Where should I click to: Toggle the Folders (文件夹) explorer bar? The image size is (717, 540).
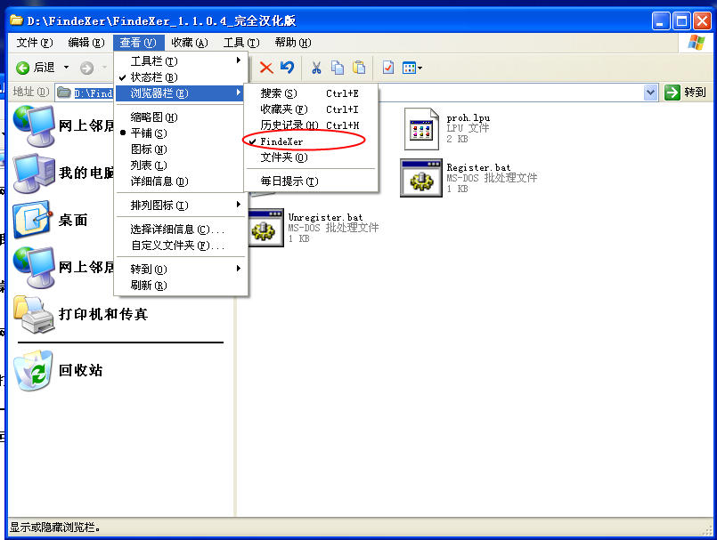[x=312, y=157]
